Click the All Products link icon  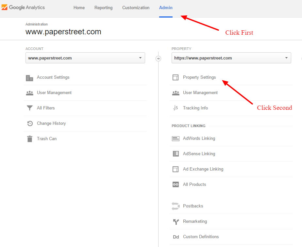pos(176,184)
